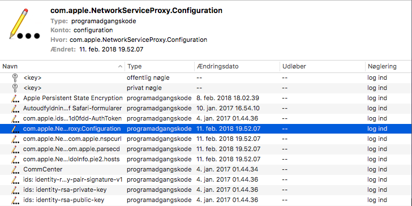
Task: Click the highlighted com.apple.Ne…roxy.Configuration row
Action: pyautogui.click(x=206, y=129)
